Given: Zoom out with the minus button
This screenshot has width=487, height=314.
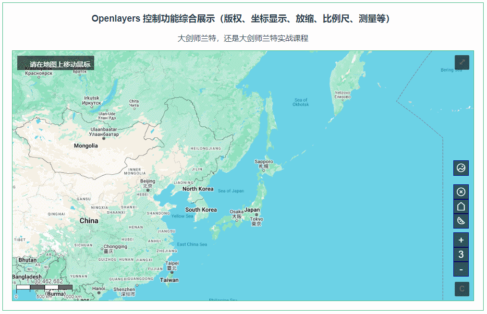Looking at the screenshot, I should (461, 269).
